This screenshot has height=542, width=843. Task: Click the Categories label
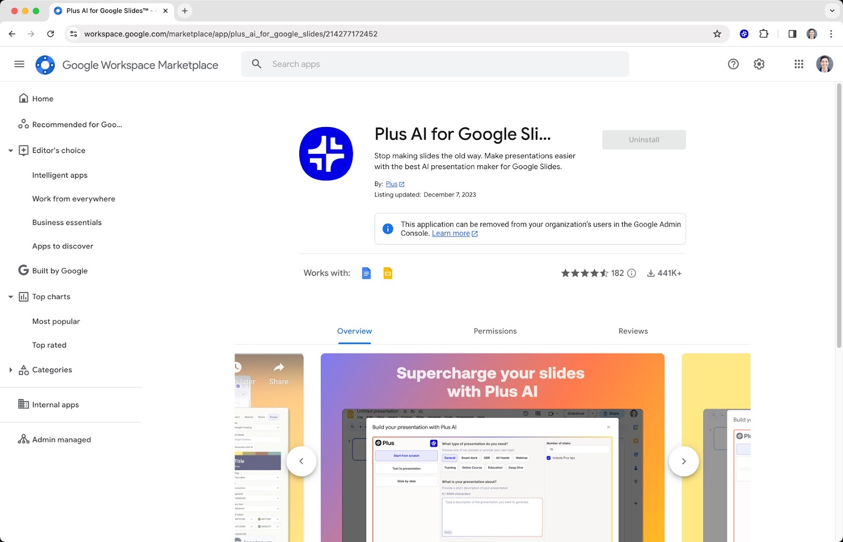[52, 370]
